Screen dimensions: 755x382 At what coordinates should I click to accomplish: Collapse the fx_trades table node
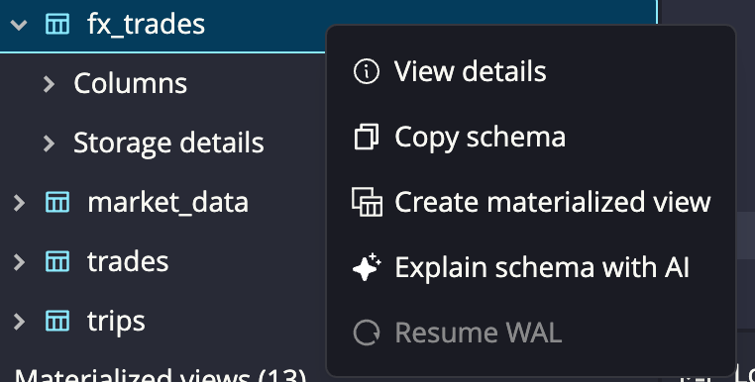click(x=19, y=24)
